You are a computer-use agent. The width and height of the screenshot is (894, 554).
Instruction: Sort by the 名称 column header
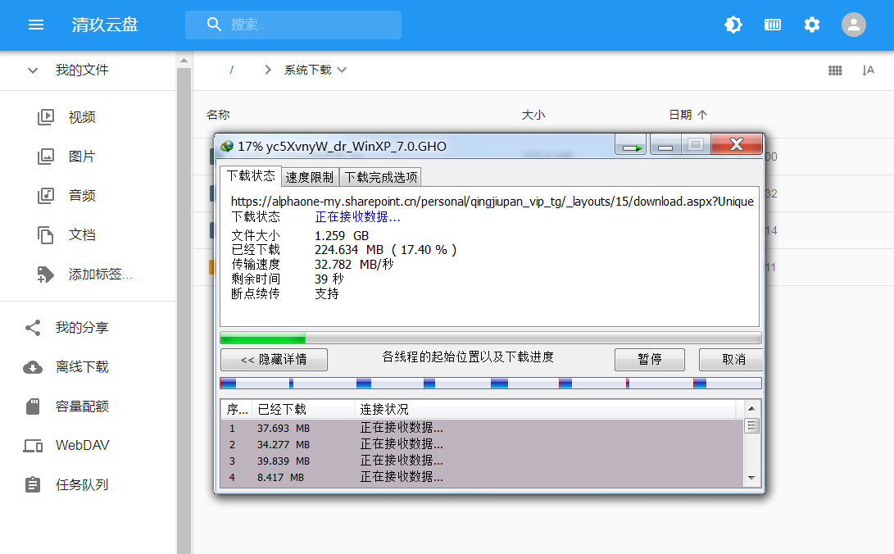(218, 115)
